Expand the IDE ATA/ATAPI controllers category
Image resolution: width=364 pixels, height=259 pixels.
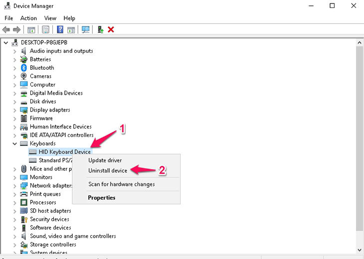point(14,135)
